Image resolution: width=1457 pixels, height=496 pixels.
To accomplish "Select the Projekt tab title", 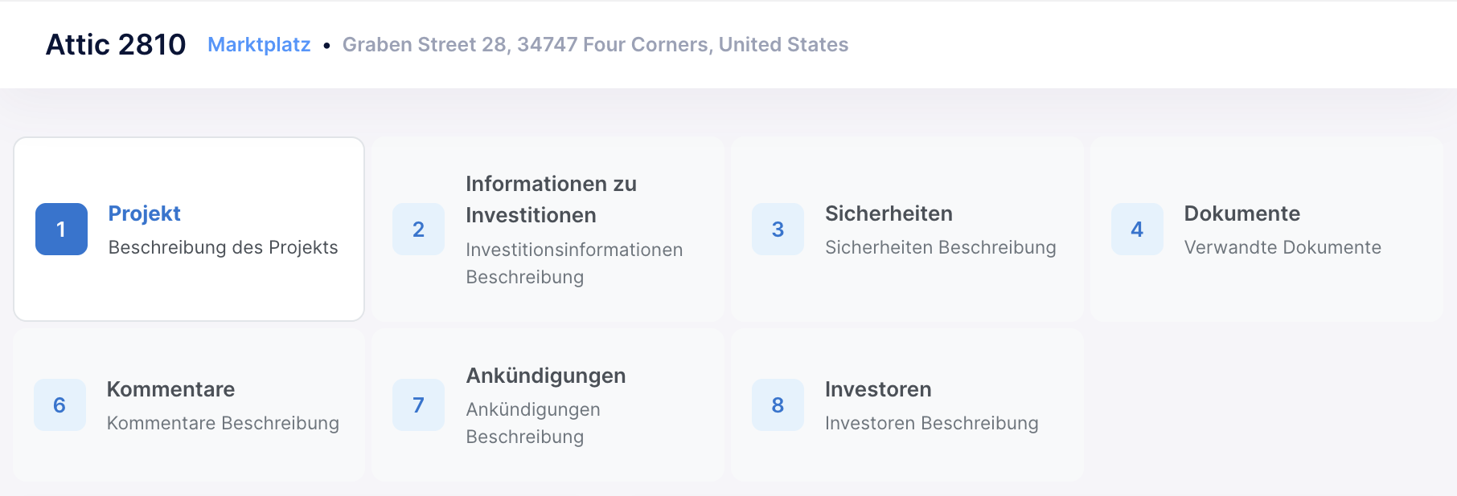I will (x=145, y=213).
